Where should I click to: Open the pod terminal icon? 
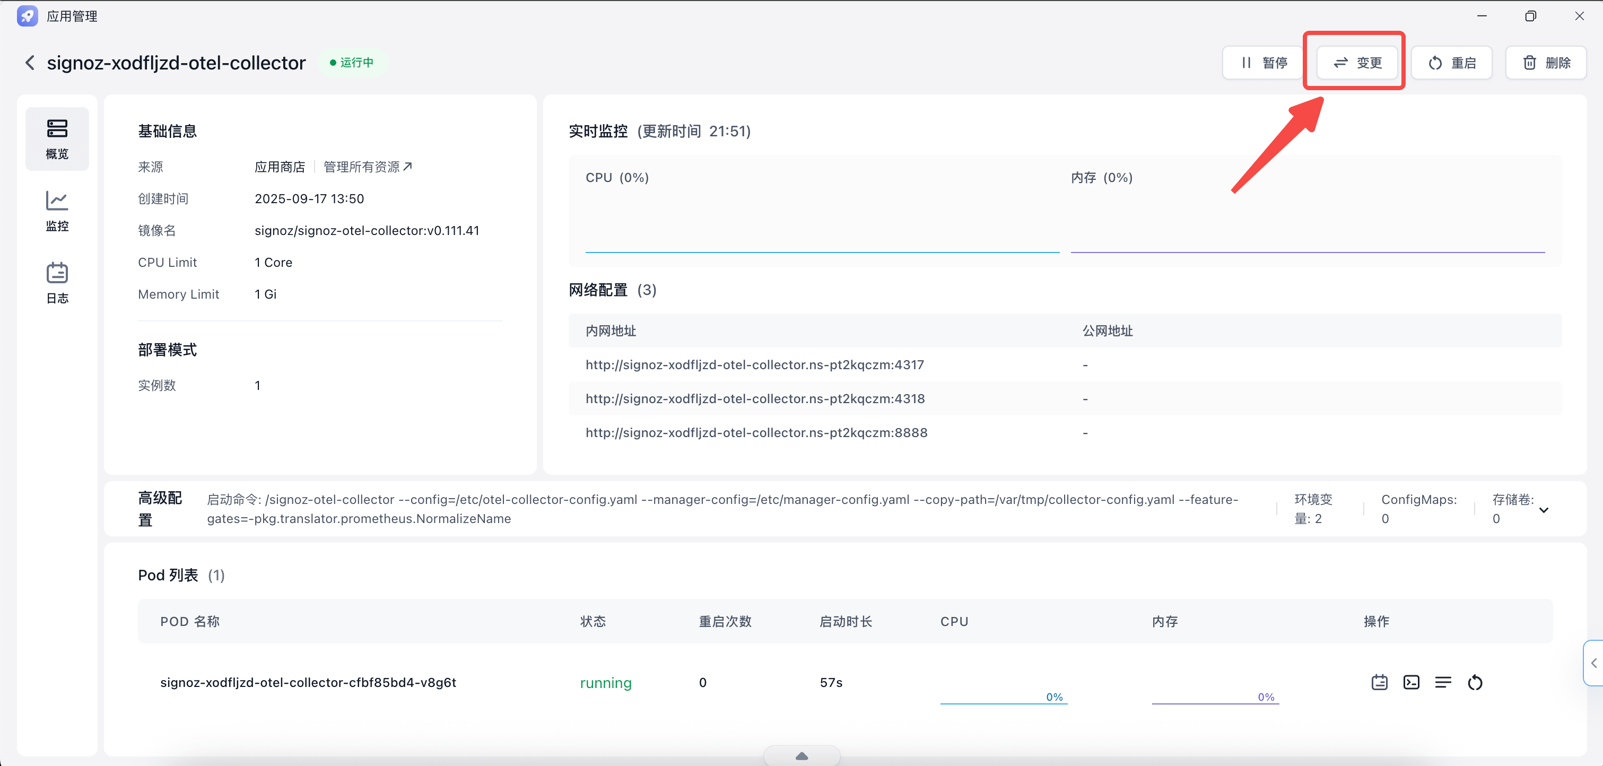click(1411, 683)
